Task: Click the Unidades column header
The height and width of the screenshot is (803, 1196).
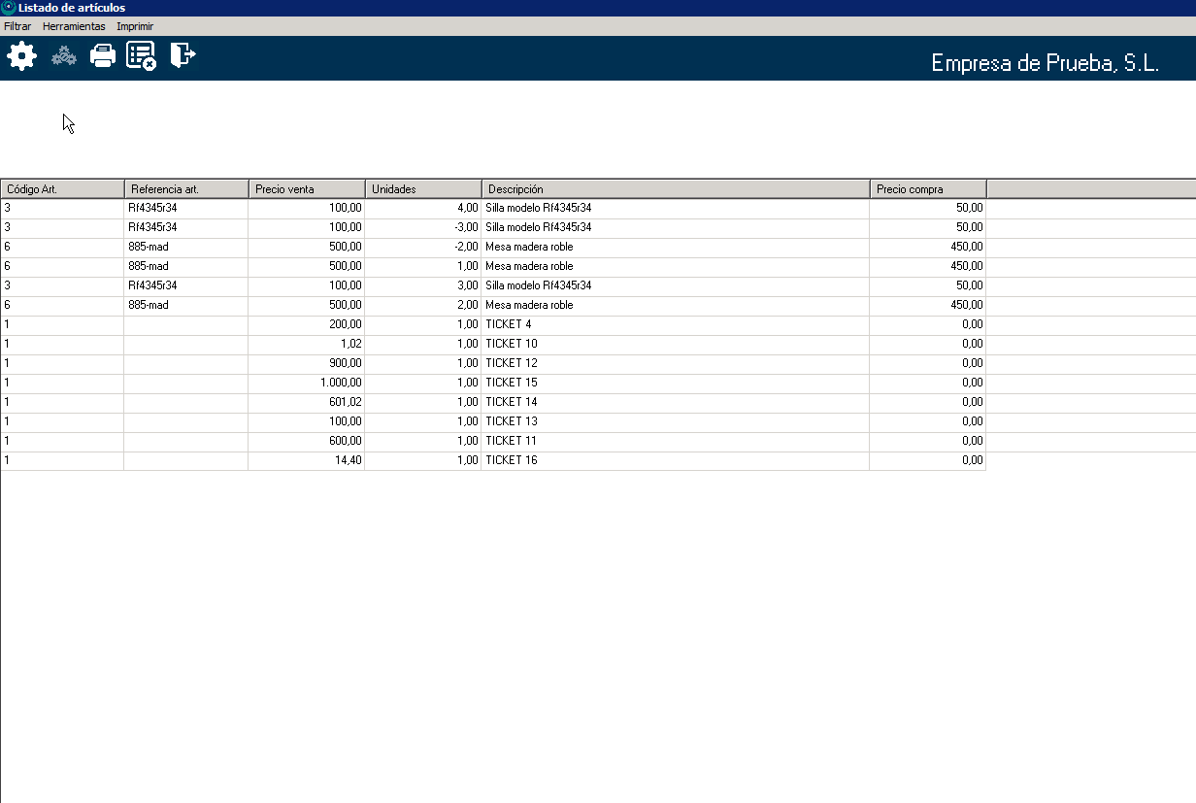Action: click(x=423, y=189)
